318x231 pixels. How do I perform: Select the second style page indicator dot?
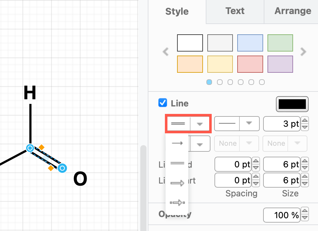point(219,82)
